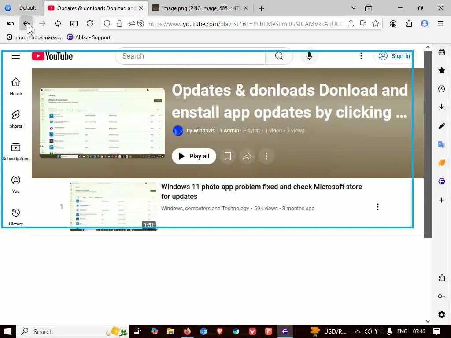
Task: Open bookmarks star in browser sidebar
Action: (x=442, y=70)
